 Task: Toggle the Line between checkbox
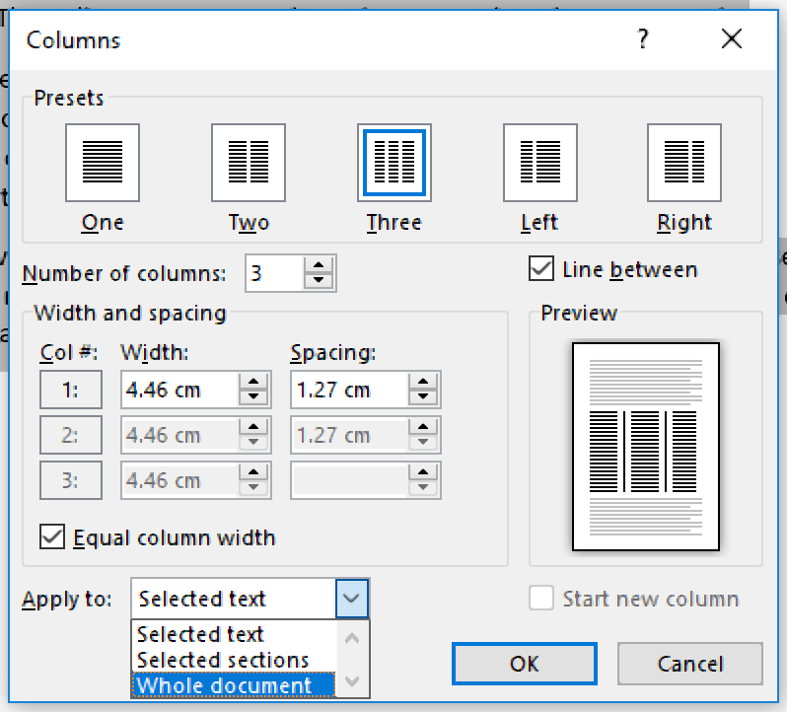(541, 269)
